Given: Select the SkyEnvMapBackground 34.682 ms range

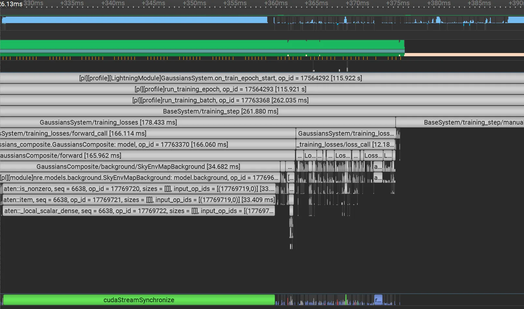Looking at the screenshot, I should pos(140,167).
